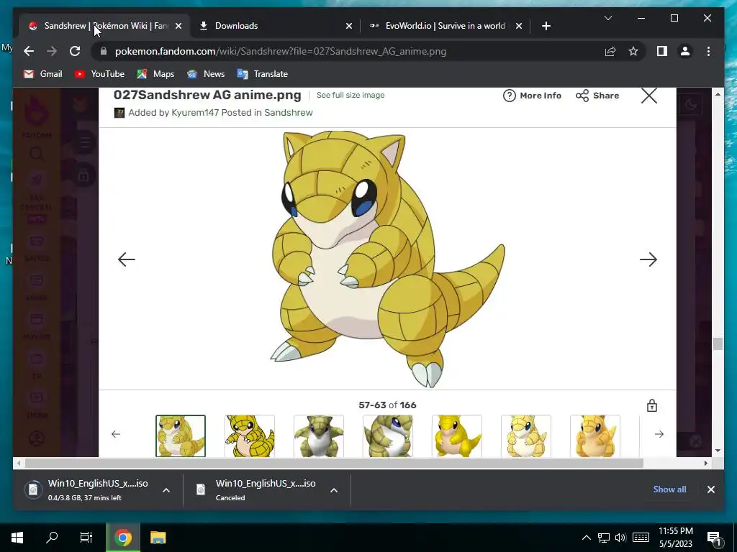Open News bookmark

tap(206, 74)
